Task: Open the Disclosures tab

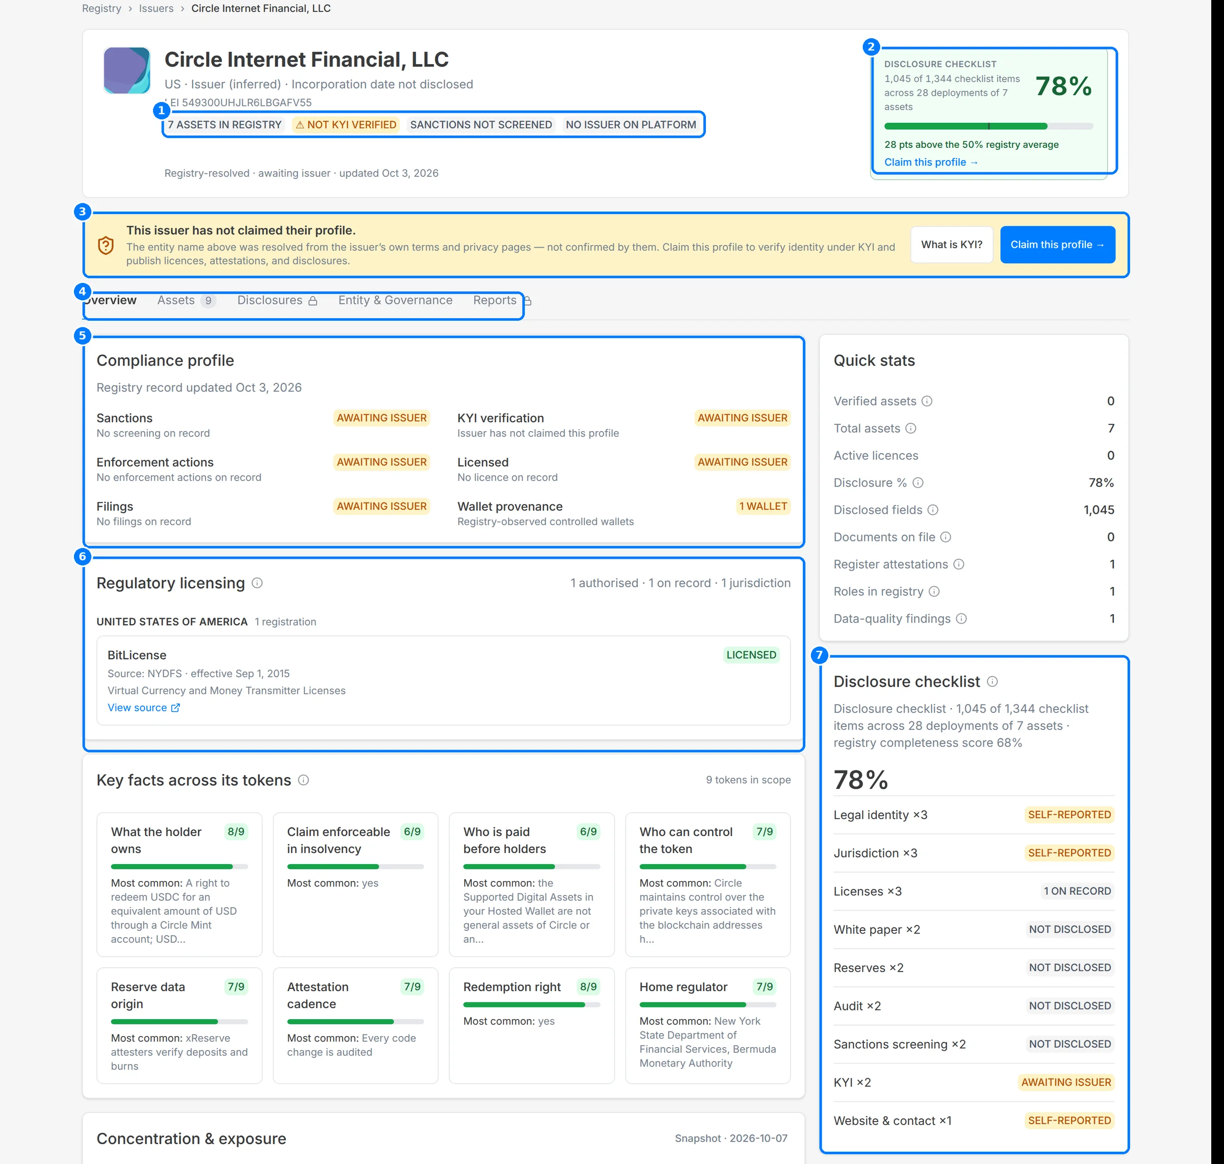Action: click(277, 300)
